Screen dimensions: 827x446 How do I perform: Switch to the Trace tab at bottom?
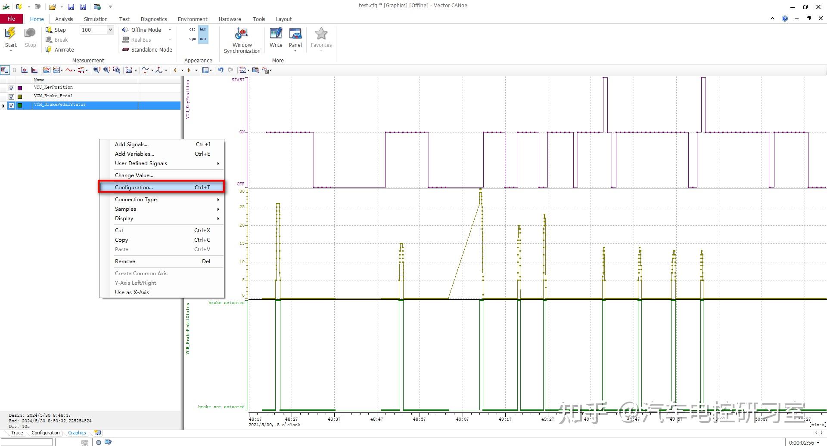[x=17, y=433]
